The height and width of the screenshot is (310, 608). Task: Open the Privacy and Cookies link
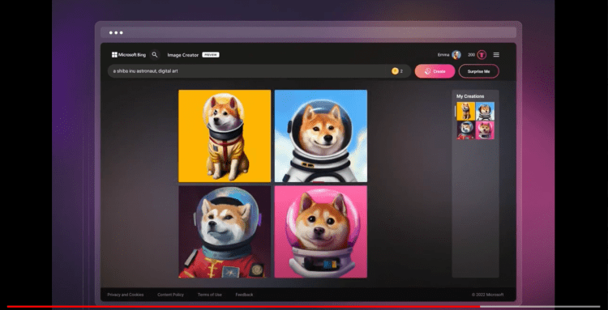click(125, 295)
